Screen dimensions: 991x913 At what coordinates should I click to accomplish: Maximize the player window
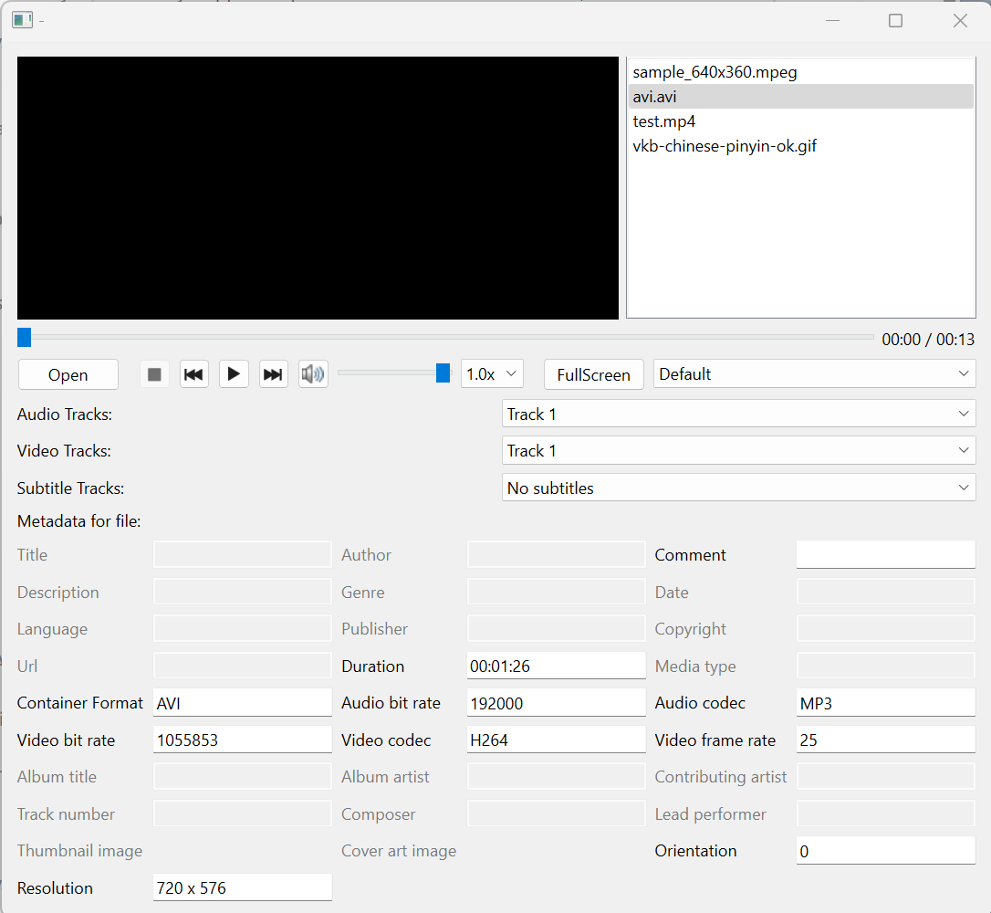895,20
